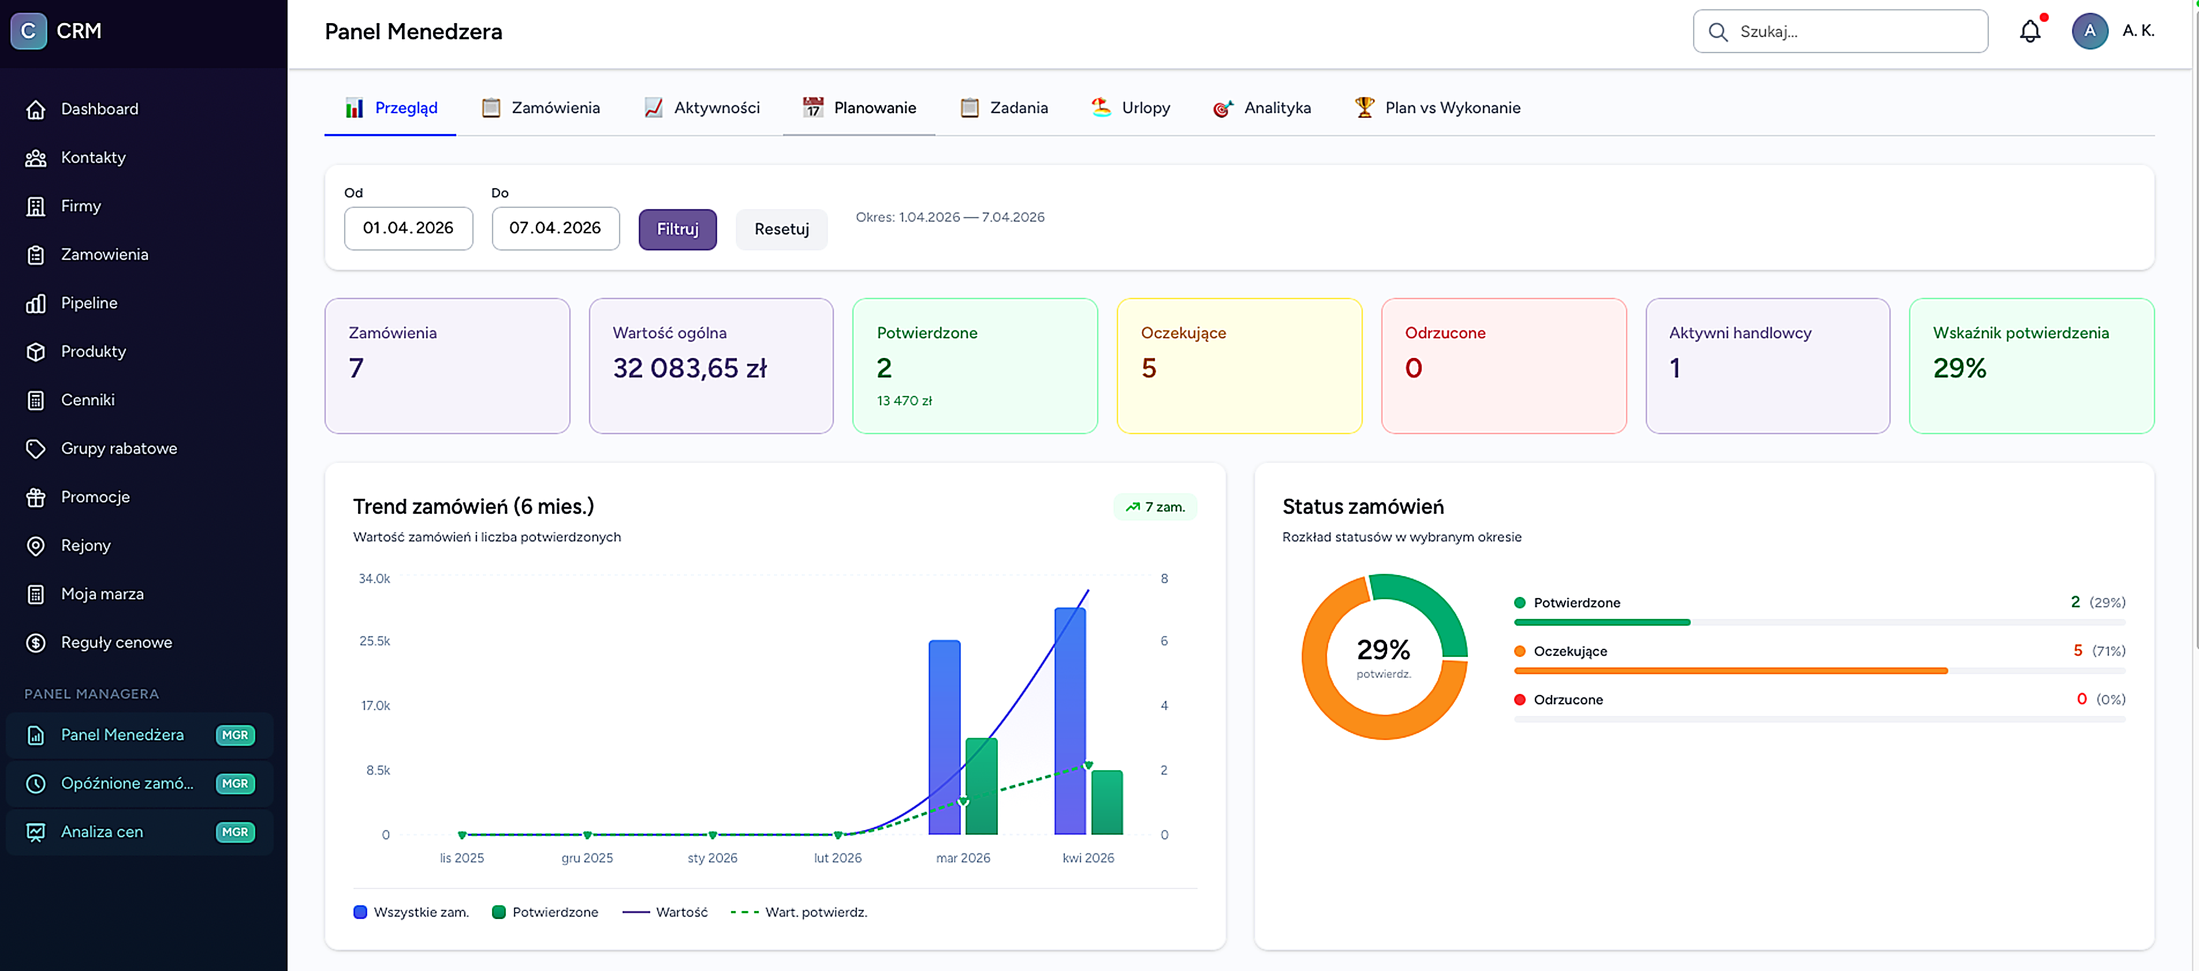Click the Reguły cenowe dollar icon
Image resolution: width=2199 pixels, height=971 pixels.
36,643
